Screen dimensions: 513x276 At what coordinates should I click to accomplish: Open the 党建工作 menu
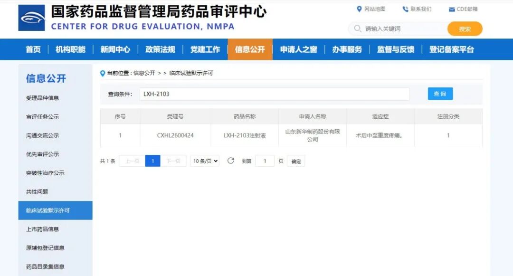pos(205,49)
